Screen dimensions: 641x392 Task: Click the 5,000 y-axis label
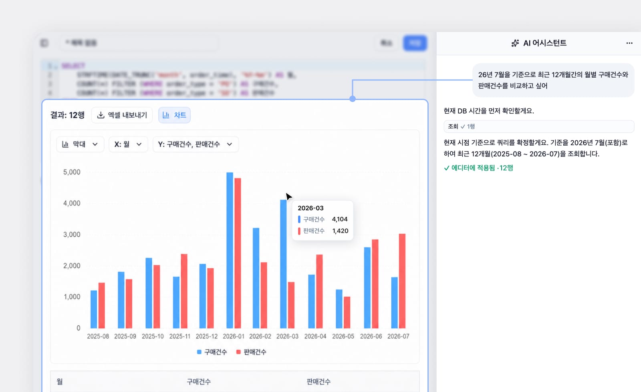[72, 172]
